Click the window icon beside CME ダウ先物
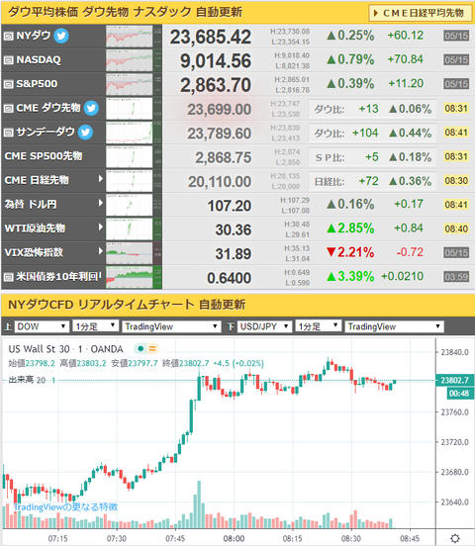Image resolution: width=475 pixels, height=546 pixels. pyautogui.click(x=8, y=108)
